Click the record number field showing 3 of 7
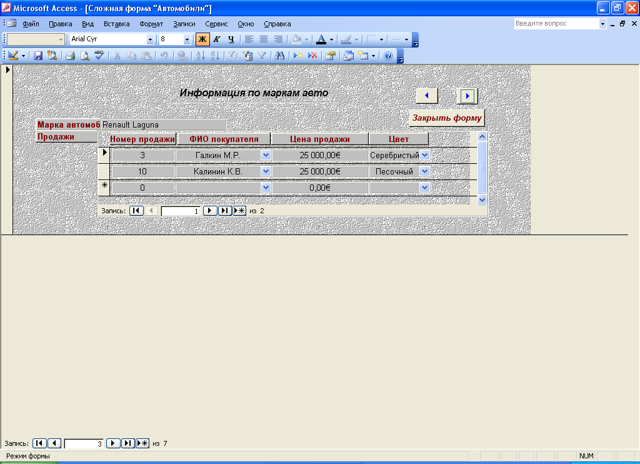Viewport: 640px width, 464px height. (84, 443)
